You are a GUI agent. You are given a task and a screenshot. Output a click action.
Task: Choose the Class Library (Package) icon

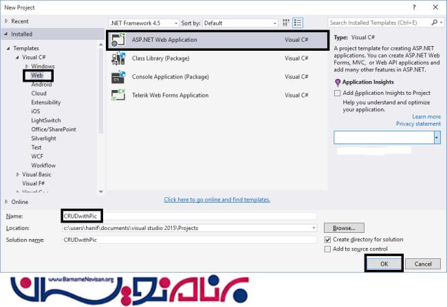point(118,58)
